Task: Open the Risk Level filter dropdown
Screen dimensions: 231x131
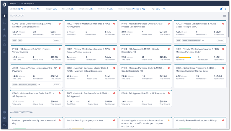Action: click(x=73, y=9)
